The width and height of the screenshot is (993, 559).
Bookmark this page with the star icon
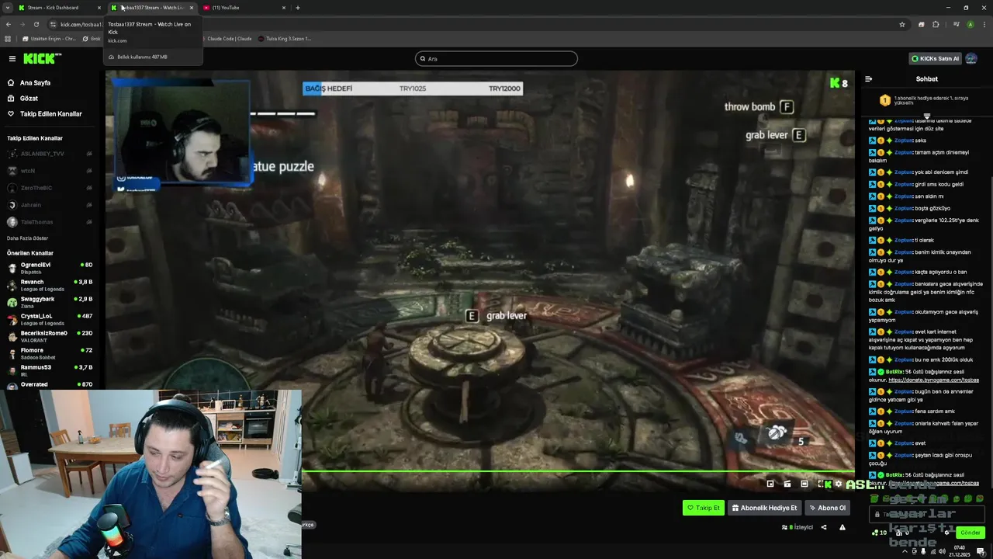[x=901, y=24]
